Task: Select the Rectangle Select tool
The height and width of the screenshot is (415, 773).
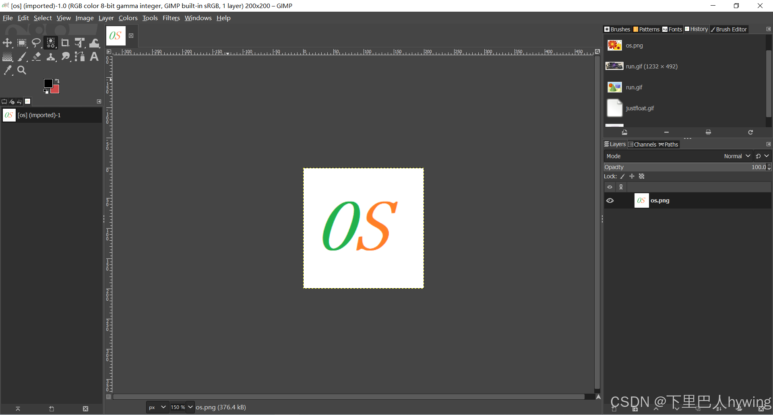Action: 22,43
